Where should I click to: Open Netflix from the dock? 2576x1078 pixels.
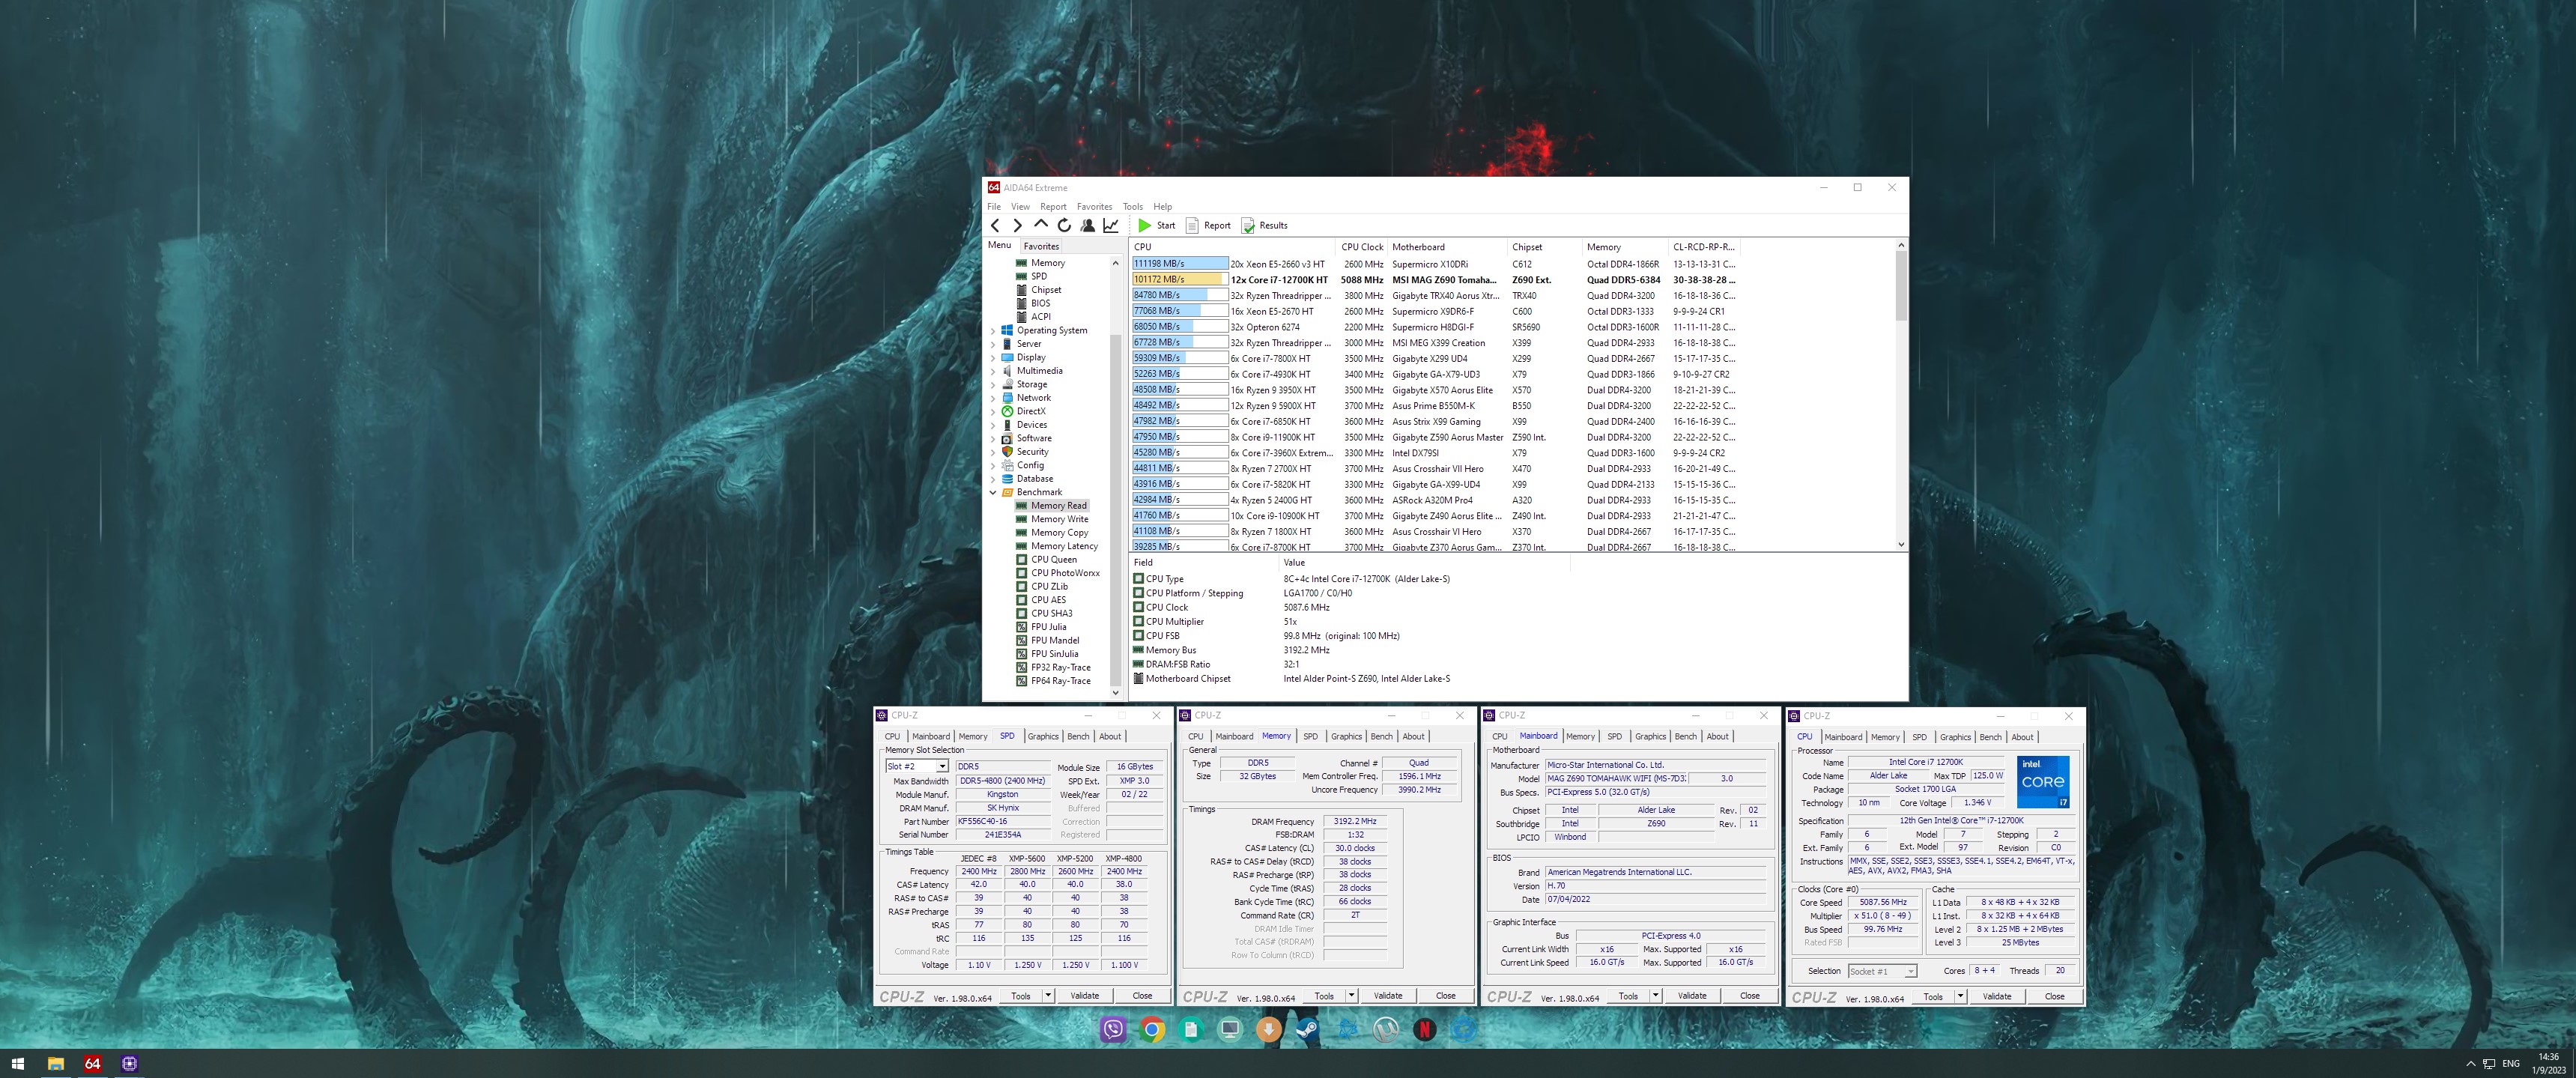coord(1425,1029)
